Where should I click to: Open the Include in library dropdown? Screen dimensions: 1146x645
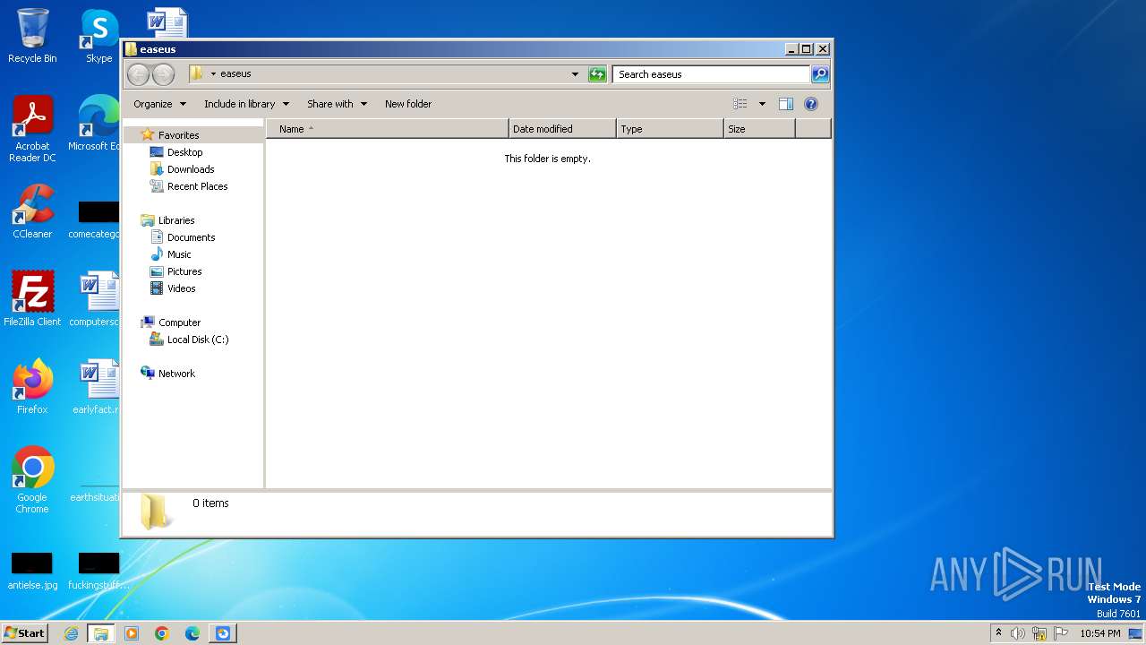click(246, 104)
